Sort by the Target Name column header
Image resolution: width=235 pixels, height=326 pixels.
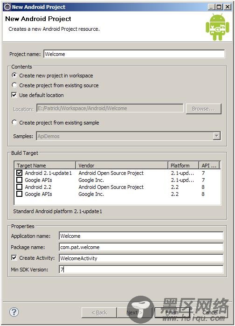coord(45,166)
